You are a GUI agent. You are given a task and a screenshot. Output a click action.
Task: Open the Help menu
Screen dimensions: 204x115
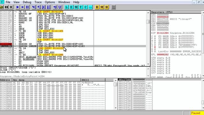point(76,2)
